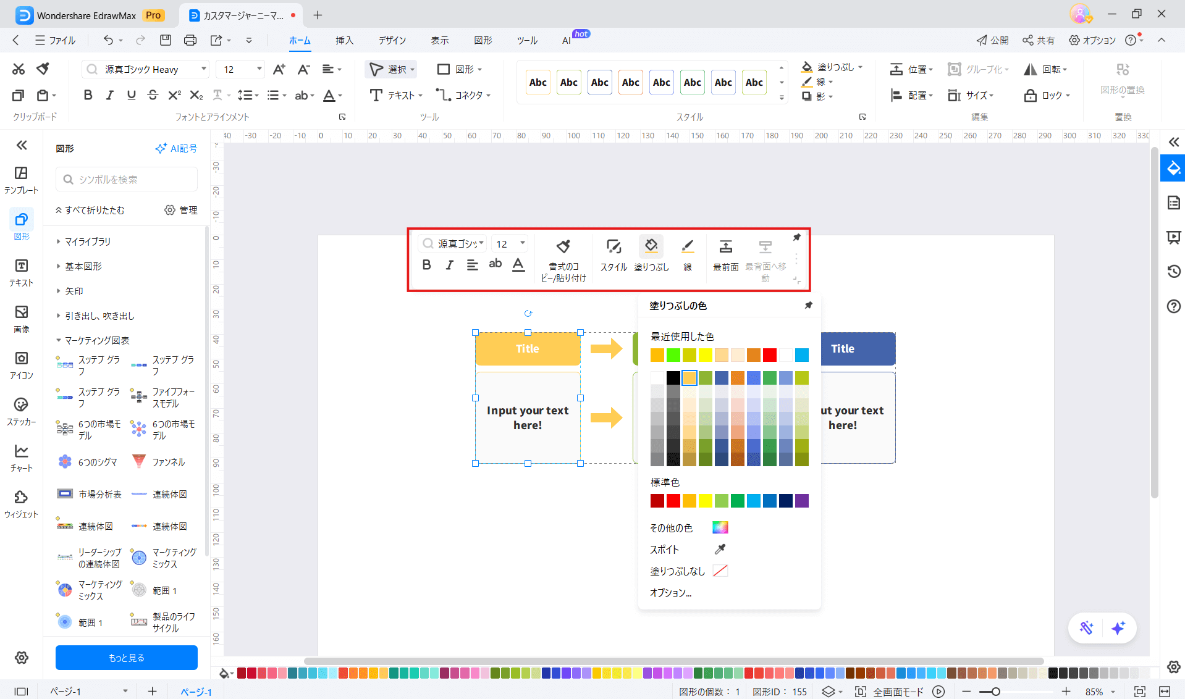Click the save icon in top toolbar
1185x699 pixels.
[165, 40]
